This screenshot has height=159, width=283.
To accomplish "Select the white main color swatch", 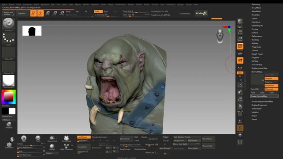I will pyautogui.click(x=12, y=111).
